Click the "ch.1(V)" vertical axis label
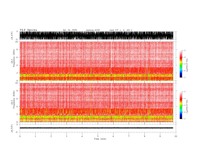 click(12, 35)
